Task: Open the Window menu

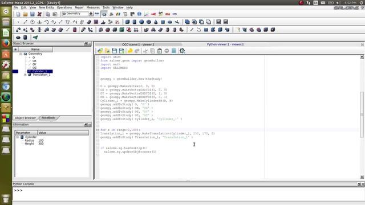Action: (118, 7)
